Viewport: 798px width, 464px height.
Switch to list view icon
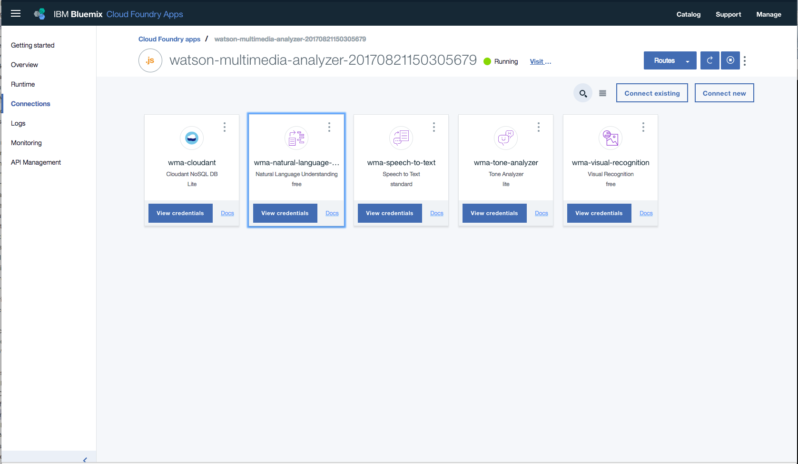point(602,93)
